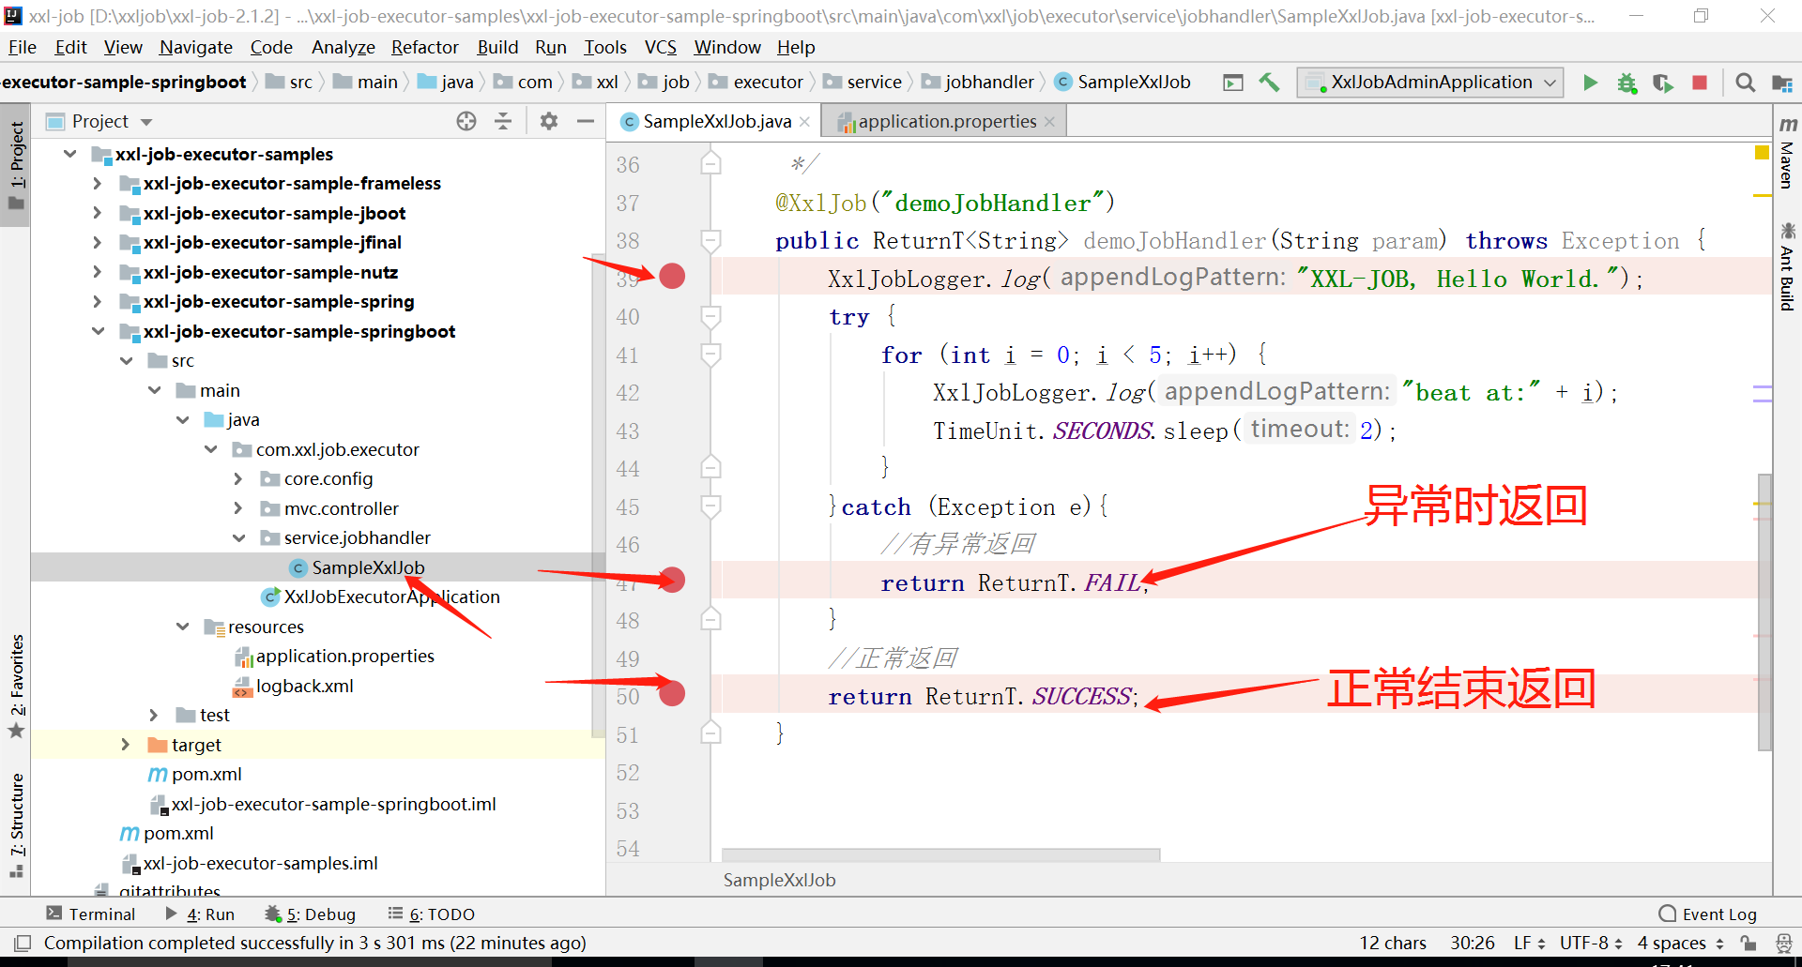Open the 1: Project side tool button
Image resolution: width=1802 pixels, height=967 pixels.
17,167
